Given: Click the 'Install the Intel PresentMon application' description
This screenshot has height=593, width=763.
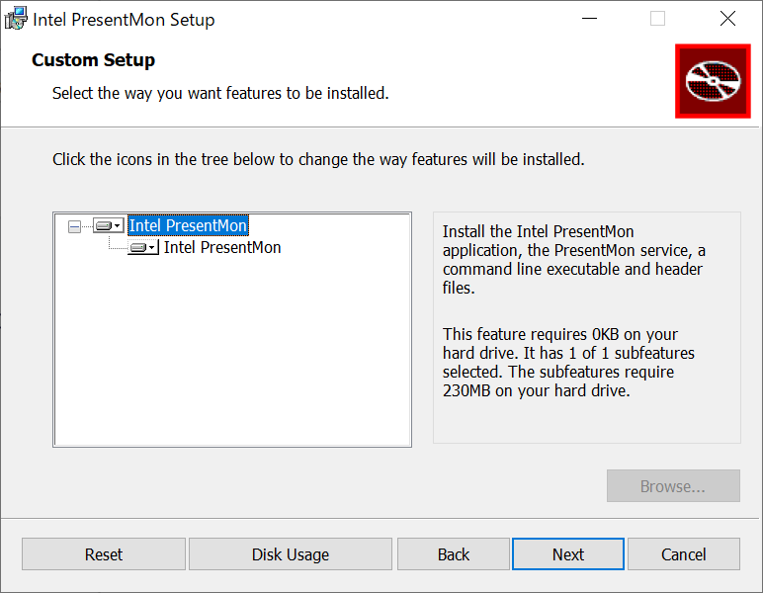Looking at the screenshot, I should (x=574, y=259).
